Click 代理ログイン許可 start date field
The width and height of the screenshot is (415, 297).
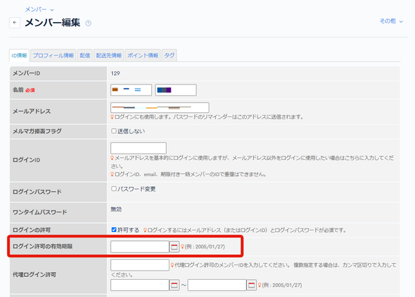[140, 285]
